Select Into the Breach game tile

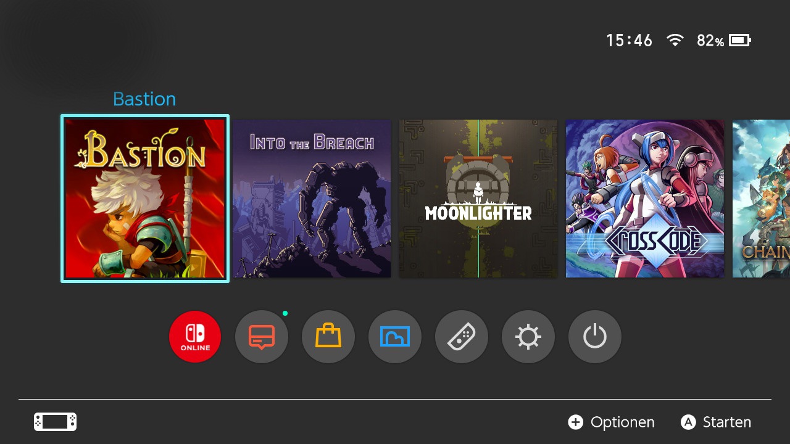(312, 199)
